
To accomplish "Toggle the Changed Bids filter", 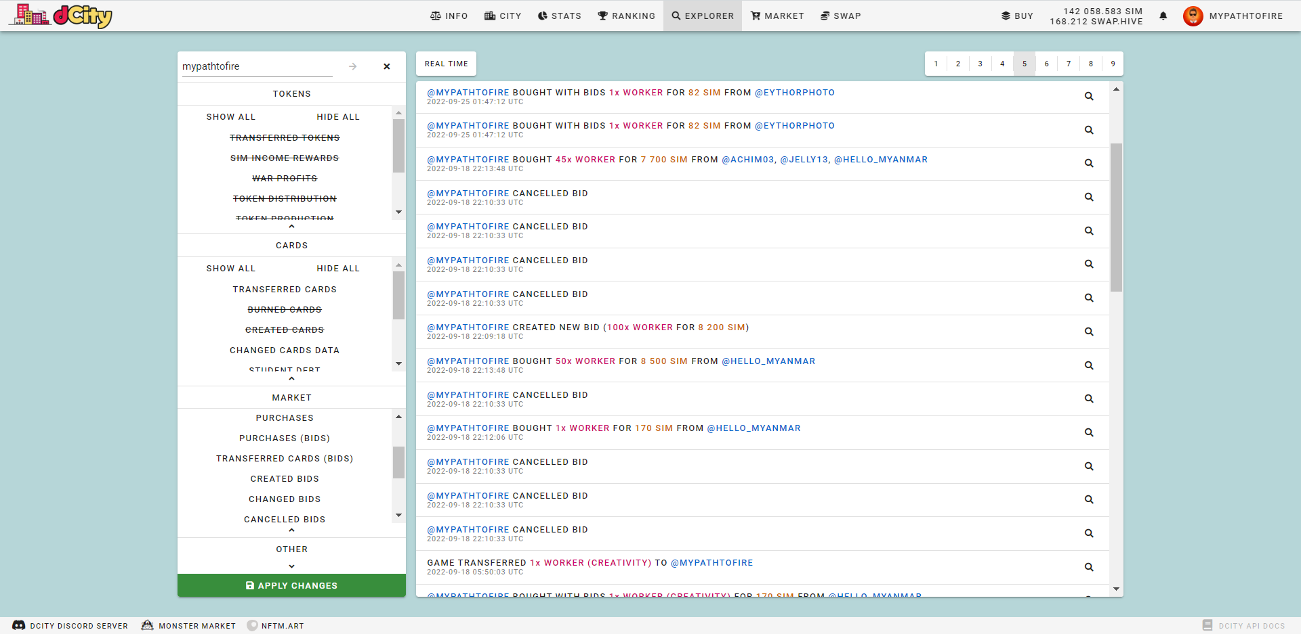I will pos(285,499).
